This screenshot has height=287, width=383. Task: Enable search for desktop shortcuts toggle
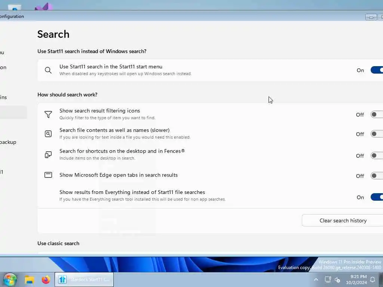pos(377,156)
